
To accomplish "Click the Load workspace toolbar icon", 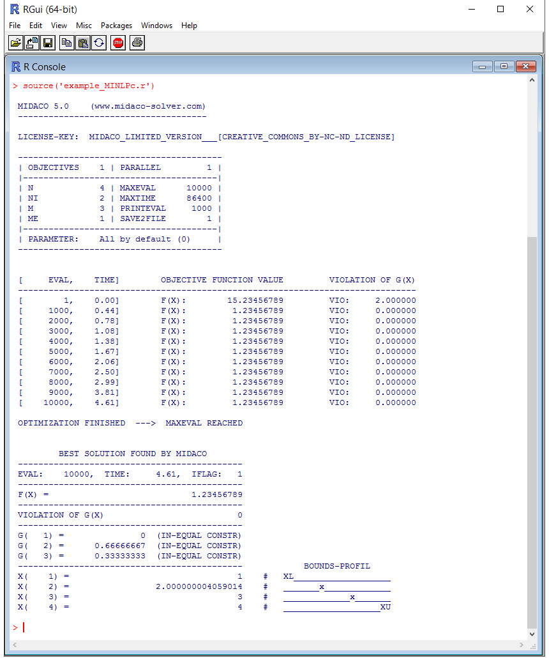I will tap(32, 43).
